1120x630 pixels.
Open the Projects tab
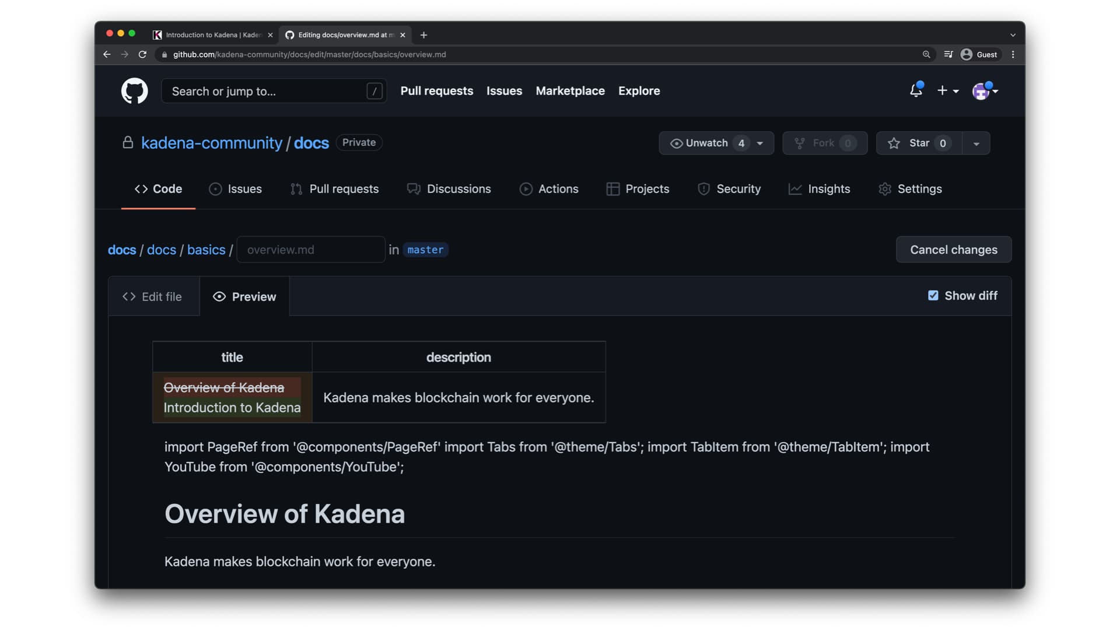click(638, 189)
